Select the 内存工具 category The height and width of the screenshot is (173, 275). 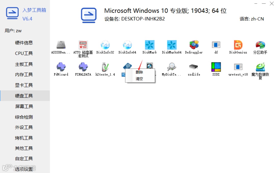pos(25,74)
